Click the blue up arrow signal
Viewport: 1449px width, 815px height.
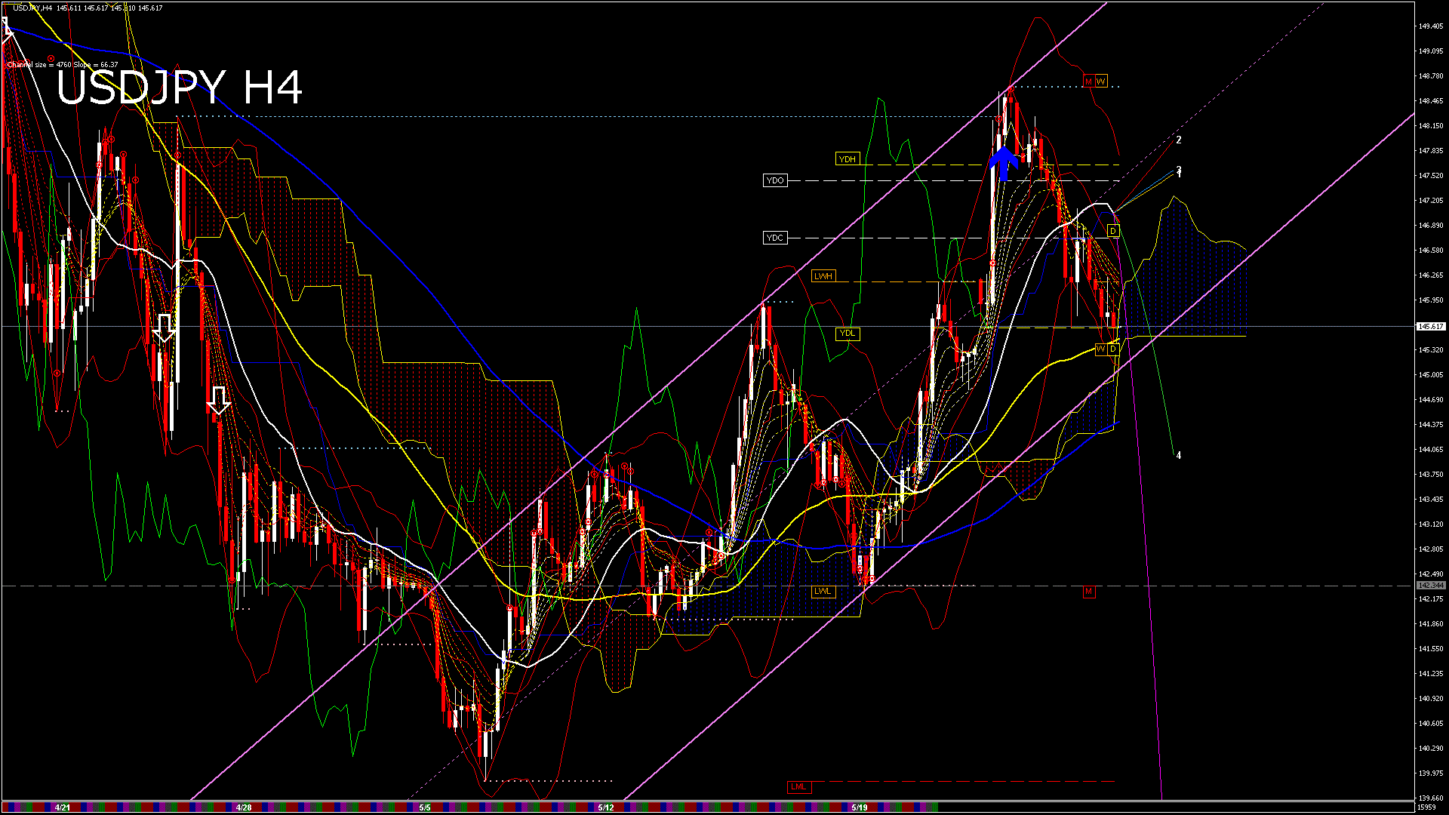(1004, 163)
